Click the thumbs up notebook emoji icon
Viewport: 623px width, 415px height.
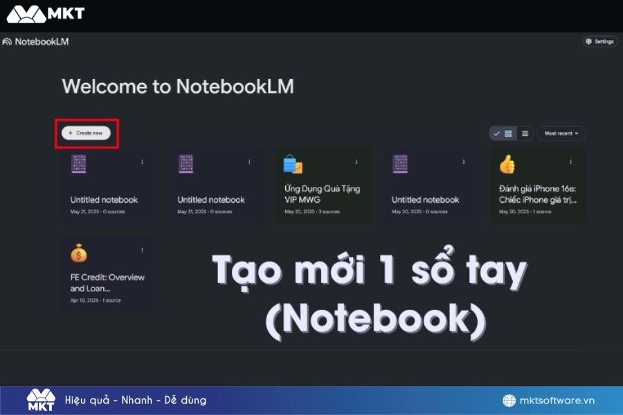coord(507,165)
